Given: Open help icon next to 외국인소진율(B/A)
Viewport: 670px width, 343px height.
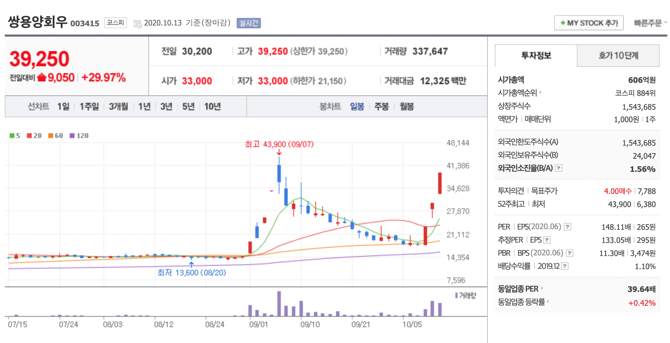Looking at the screenshot, I should (x=559, y=168).
